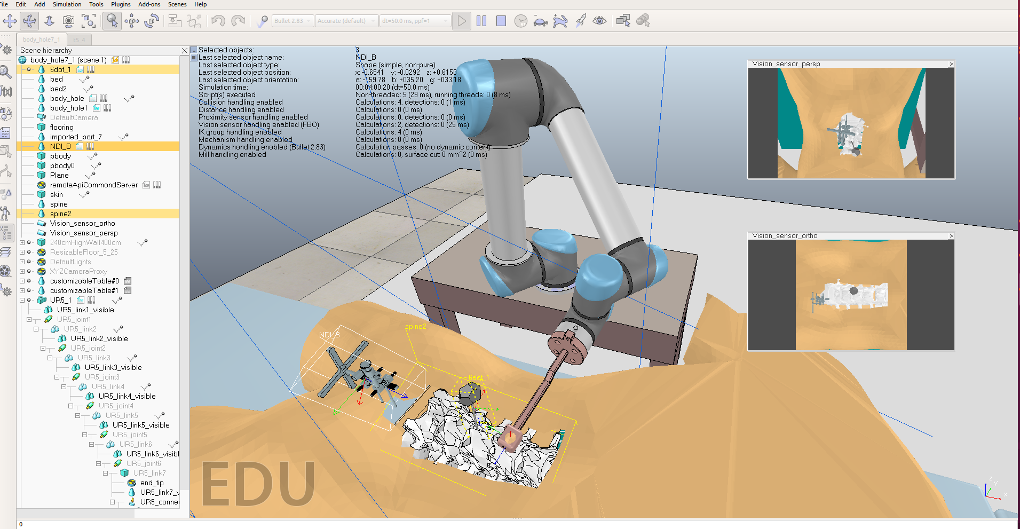Click the slow down simulation turtle icon
Screen dimensions: 1020x529
(x=540, y=21)
